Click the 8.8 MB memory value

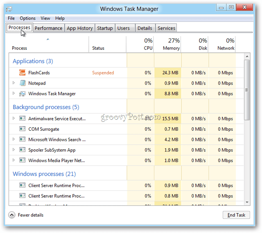pyautogui.click(x=171, y=94)
